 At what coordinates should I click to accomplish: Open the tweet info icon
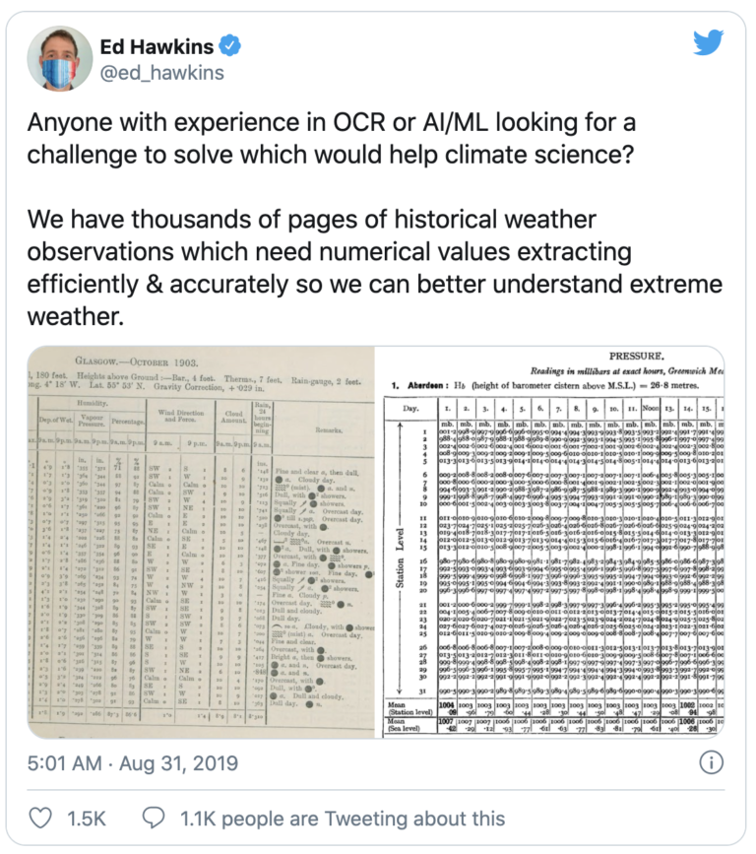(x=712, y=762)
